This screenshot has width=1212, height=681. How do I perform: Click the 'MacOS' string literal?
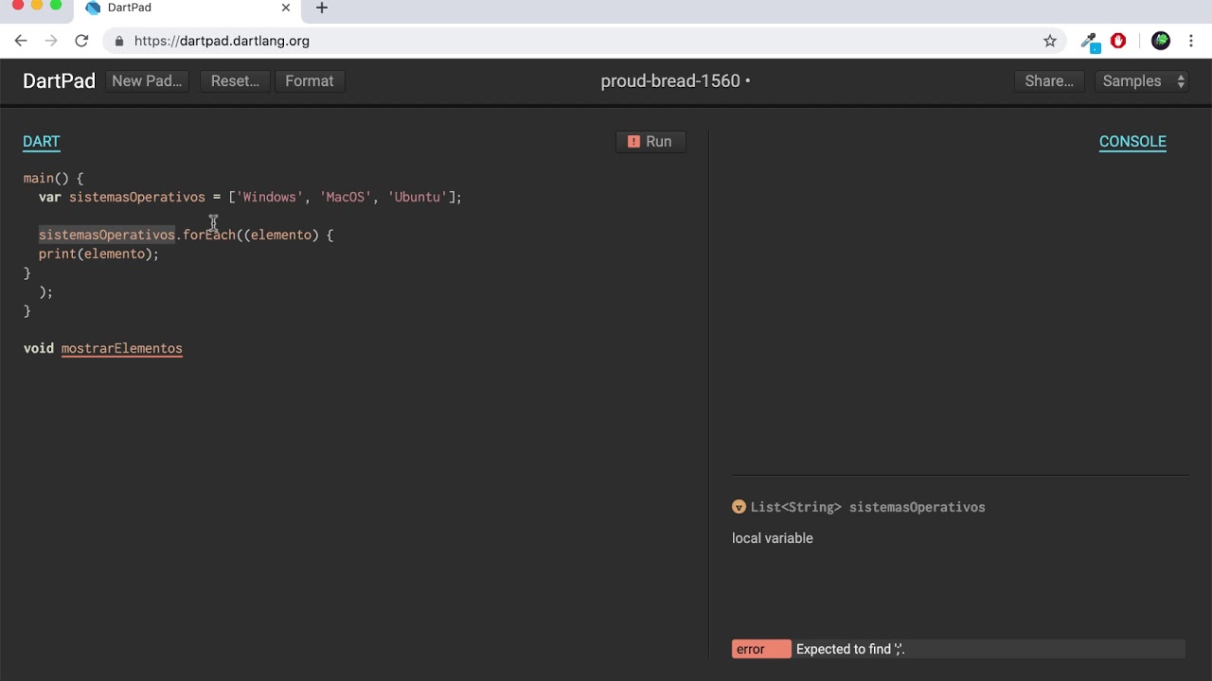click(x=346, y=197)
